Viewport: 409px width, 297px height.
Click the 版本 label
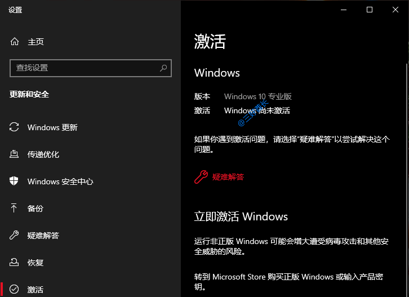coord(202,96)
